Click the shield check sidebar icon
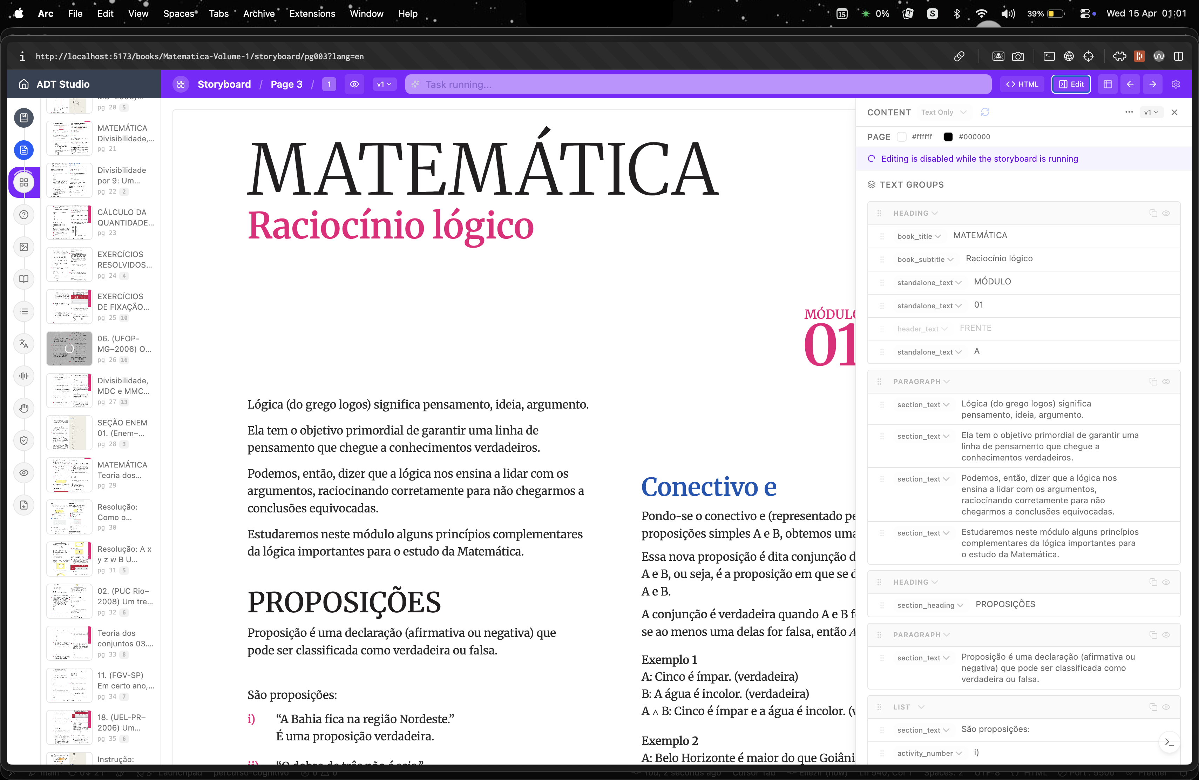Image resolution: width=1199 pixels, height=780 pixels. [x=24, y=441]
